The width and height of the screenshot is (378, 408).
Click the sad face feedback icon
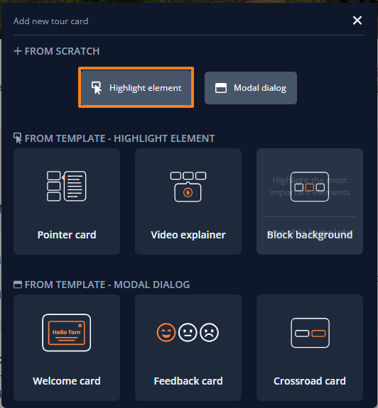209,333
